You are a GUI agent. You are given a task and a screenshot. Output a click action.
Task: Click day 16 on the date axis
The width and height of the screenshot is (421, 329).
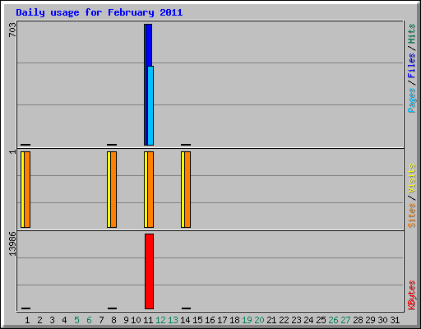[x=210, y=320]
